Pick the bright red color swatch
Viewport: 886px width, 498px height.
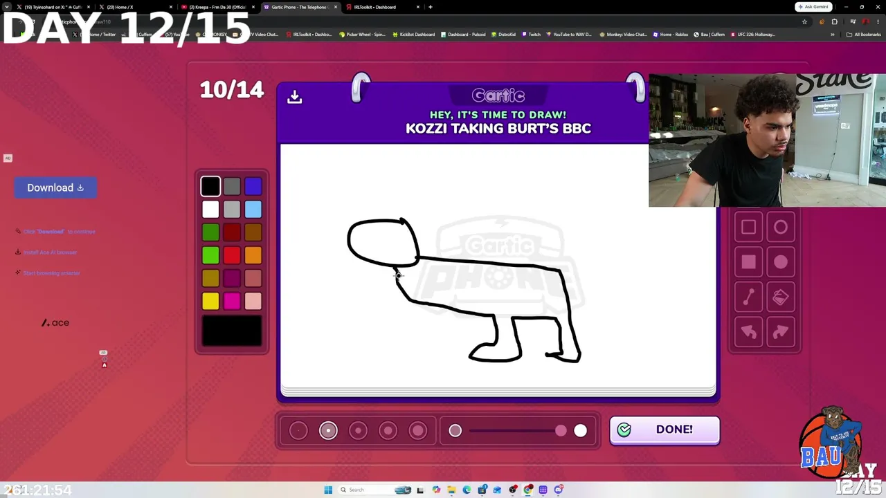232,255
